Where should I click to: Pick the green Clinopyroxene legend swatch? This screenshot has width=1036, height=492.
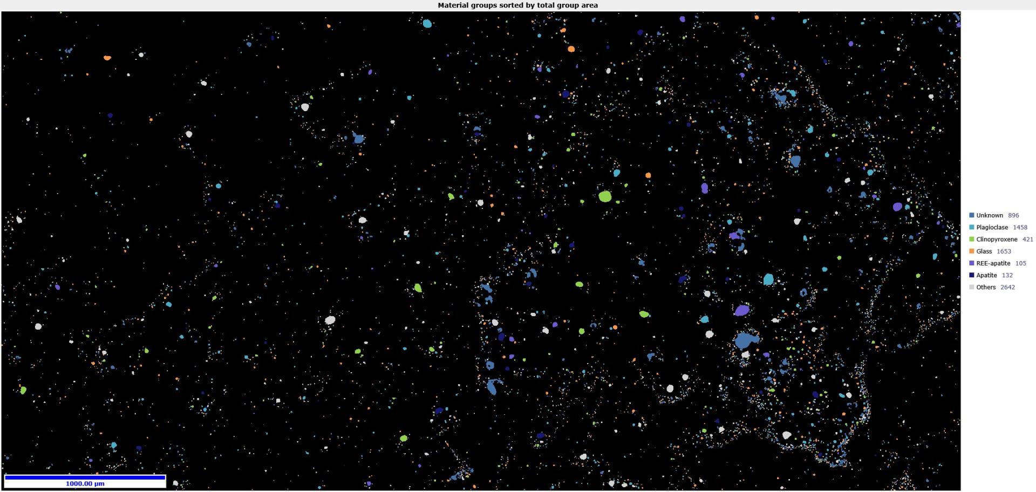pyautogui.click(x=971, y=239)
